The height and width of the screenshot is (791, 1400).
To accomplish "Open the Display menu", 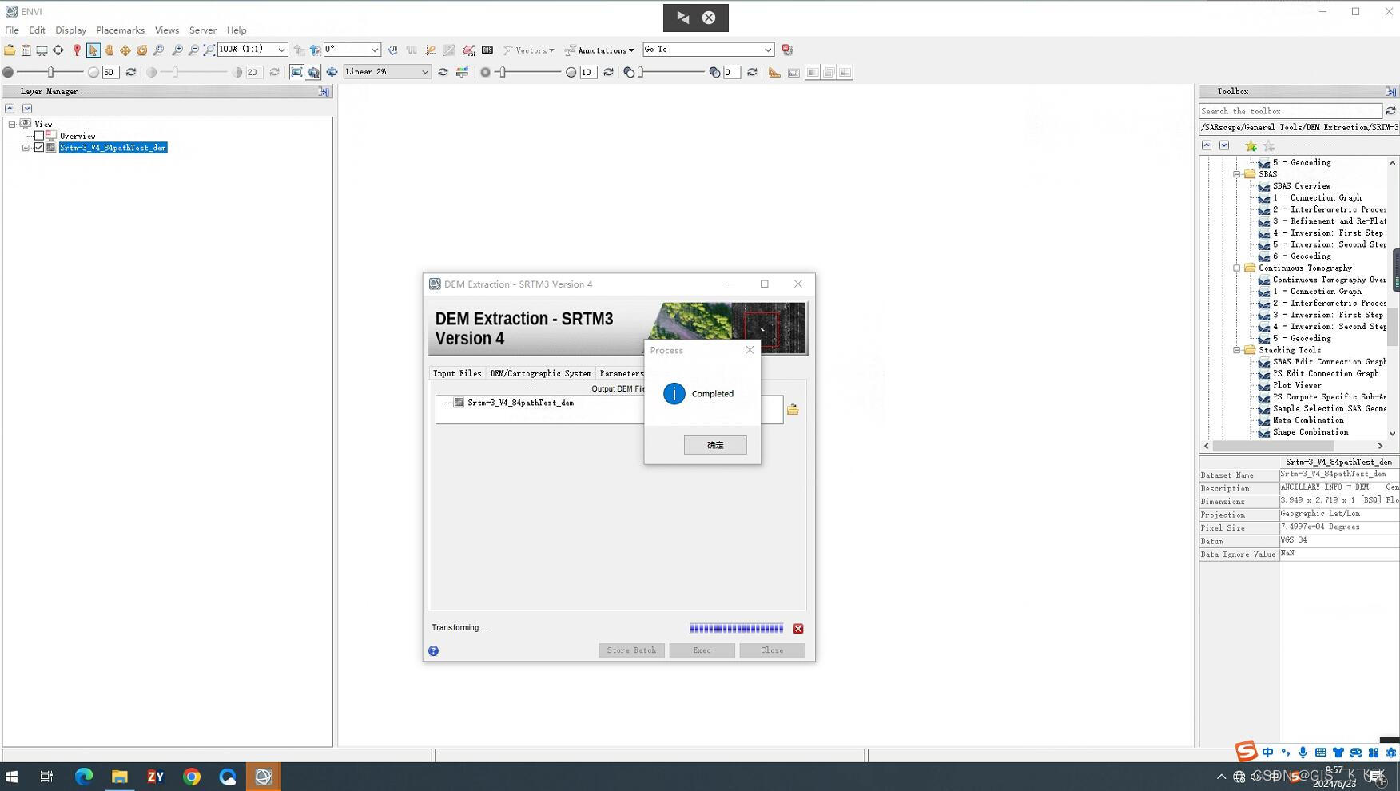I will 70,30.
